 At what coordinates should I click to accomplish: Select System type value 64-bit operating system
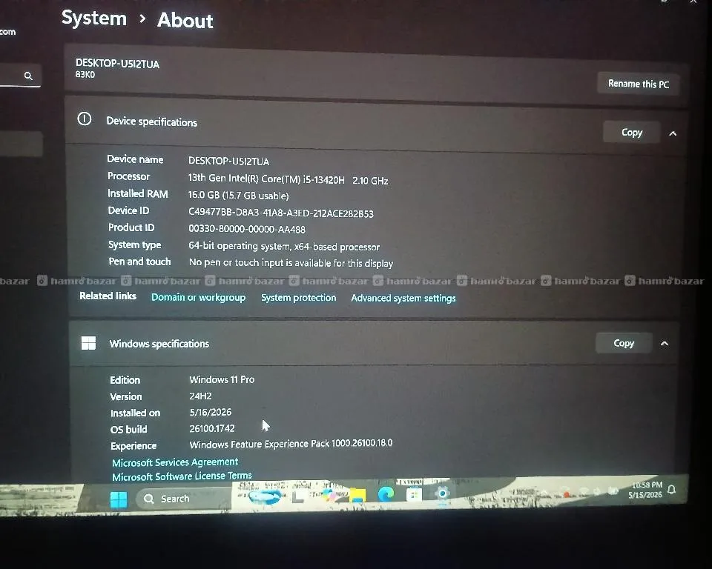coord(284,247)
